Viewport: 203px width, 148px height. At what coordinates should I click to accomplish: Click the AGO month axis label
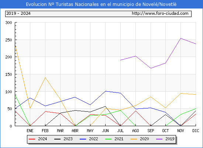point(135,131)
